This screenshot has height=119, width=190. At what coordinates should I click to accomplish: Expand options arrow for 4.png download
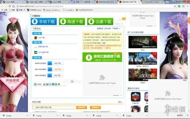tap(87, 116)
